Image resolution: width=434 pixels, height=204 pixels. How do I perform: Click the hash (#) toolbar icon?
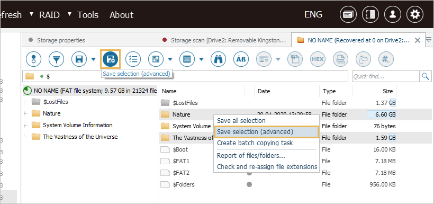coord(386,59)
